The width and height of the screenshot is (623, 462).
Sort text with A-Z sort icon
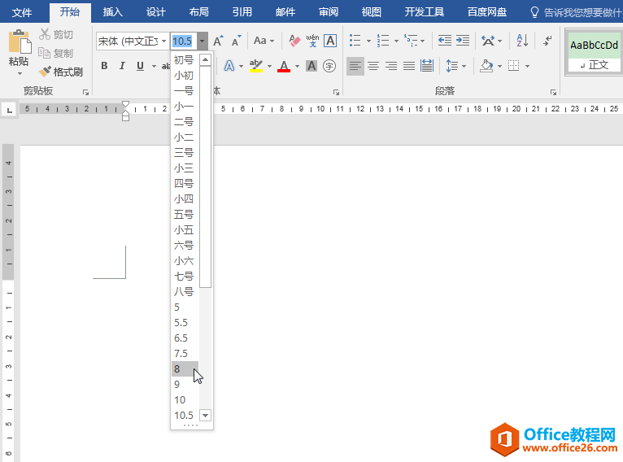522,41
